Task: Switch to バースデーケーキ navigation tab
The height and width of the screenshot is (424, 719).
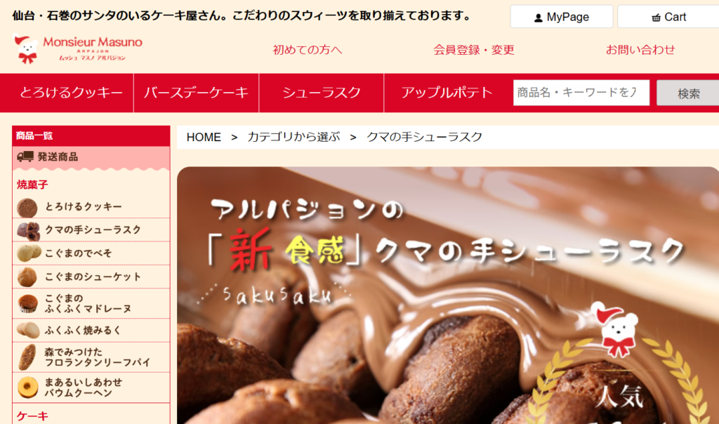Action: (x=197, y=93)
